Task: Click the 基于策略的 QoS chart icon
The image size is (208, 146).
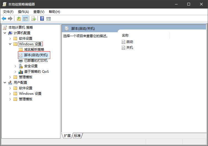Action: pos(21,72)
